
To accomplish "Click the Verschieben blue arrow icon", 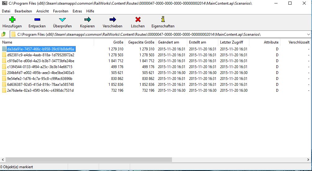I will click(113, 19).
